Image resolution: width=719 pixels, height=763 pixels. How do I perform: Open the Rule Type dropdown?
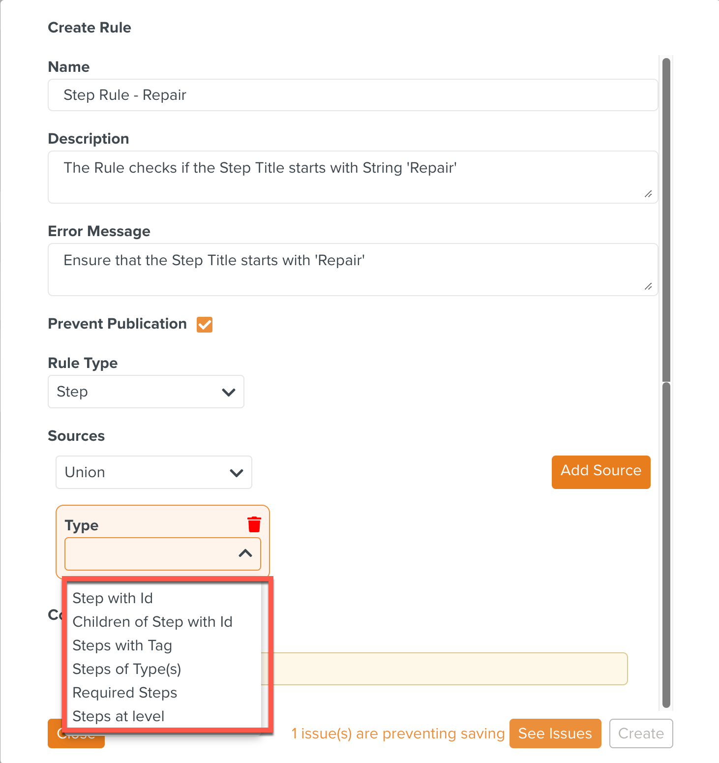pos(146,392)
